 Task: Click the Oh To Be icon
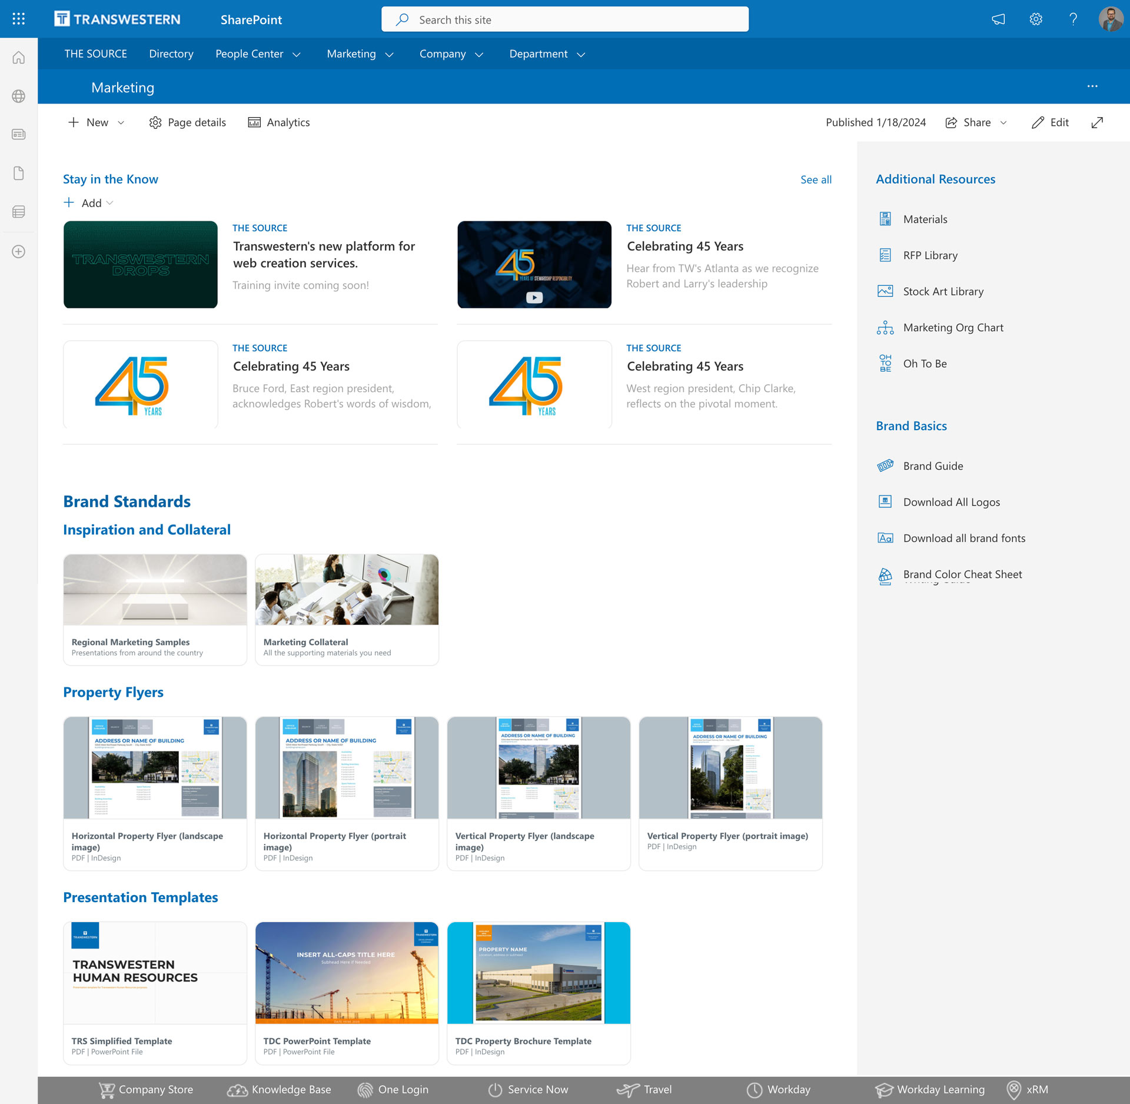885,363
